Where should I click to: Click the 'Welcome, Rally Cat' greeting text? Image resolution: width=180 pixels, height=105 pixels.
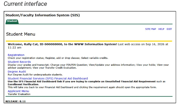point(62,44)
